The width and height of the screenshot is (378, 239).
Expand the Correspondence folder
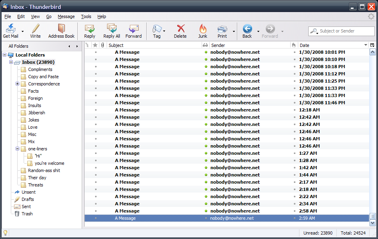[x=17, y=84]
